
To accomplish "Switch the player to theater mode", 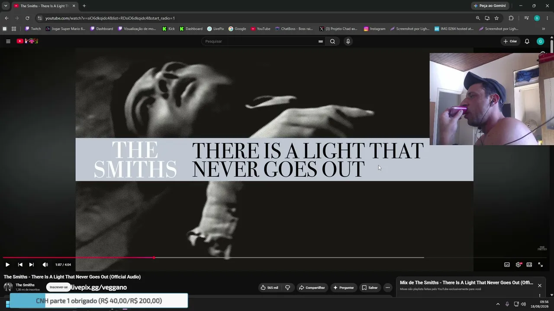I will [x=529, y=265].
